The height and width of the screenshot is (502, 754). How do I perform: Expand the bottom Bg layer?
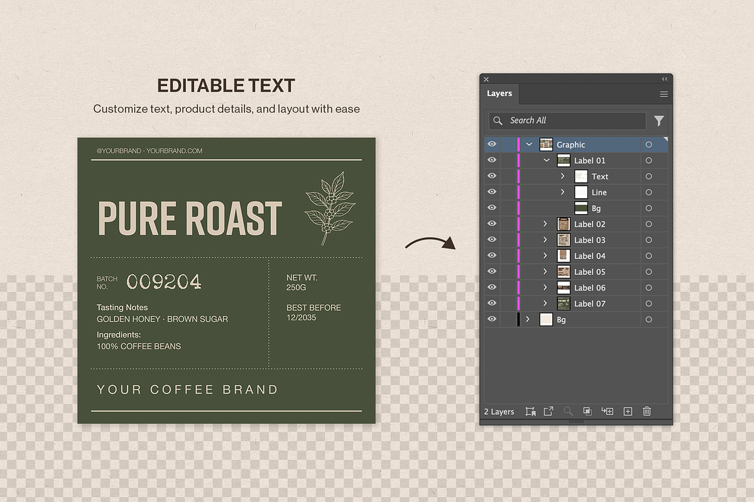pyautogui.click(x=528, y=319)
